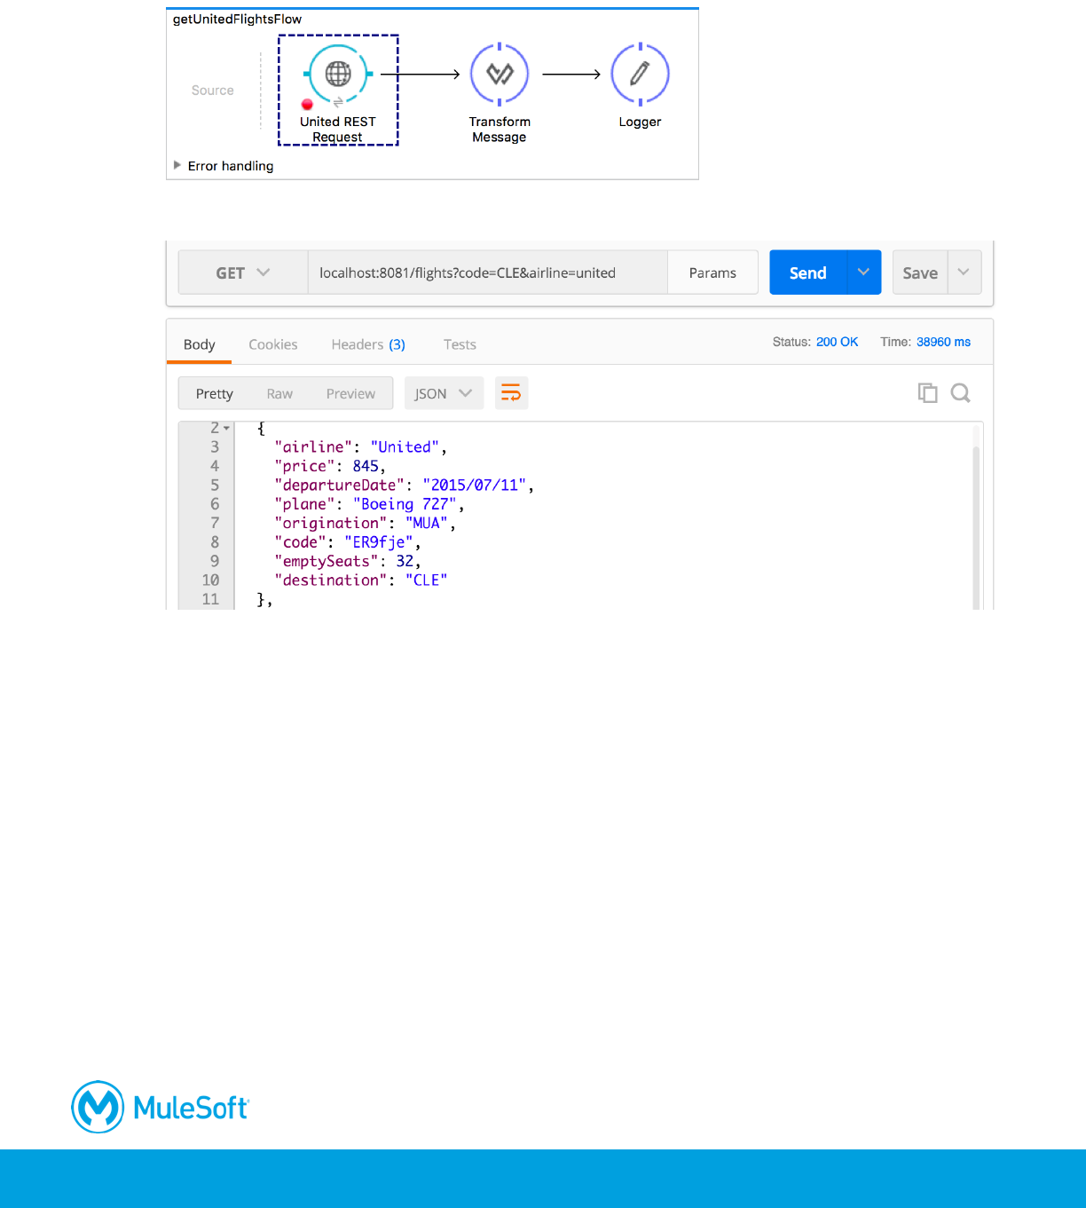Click the "price": 845 line

coord(330,466)
